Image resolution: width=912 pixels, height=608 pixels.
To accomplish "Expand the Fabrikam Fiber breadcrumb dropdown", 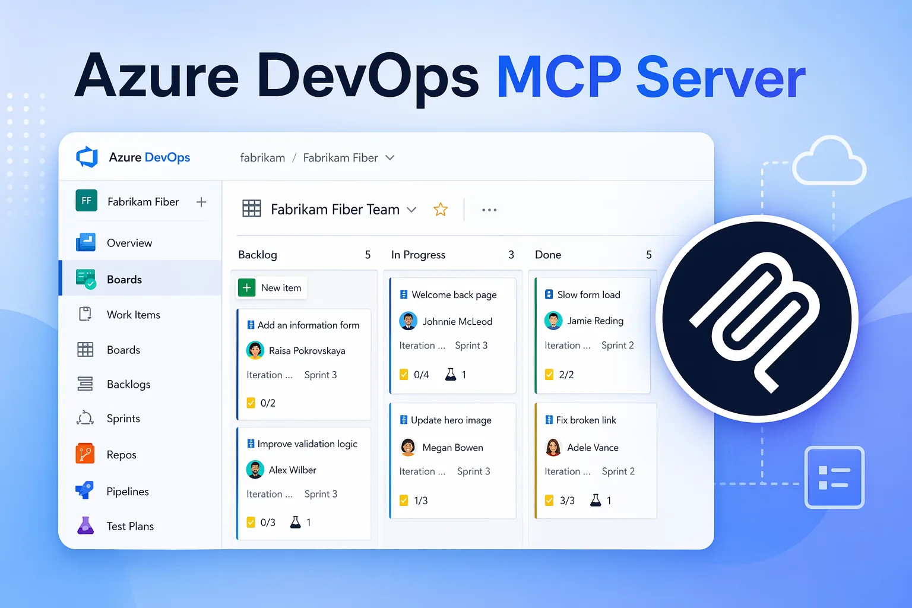I will (390, 157).
